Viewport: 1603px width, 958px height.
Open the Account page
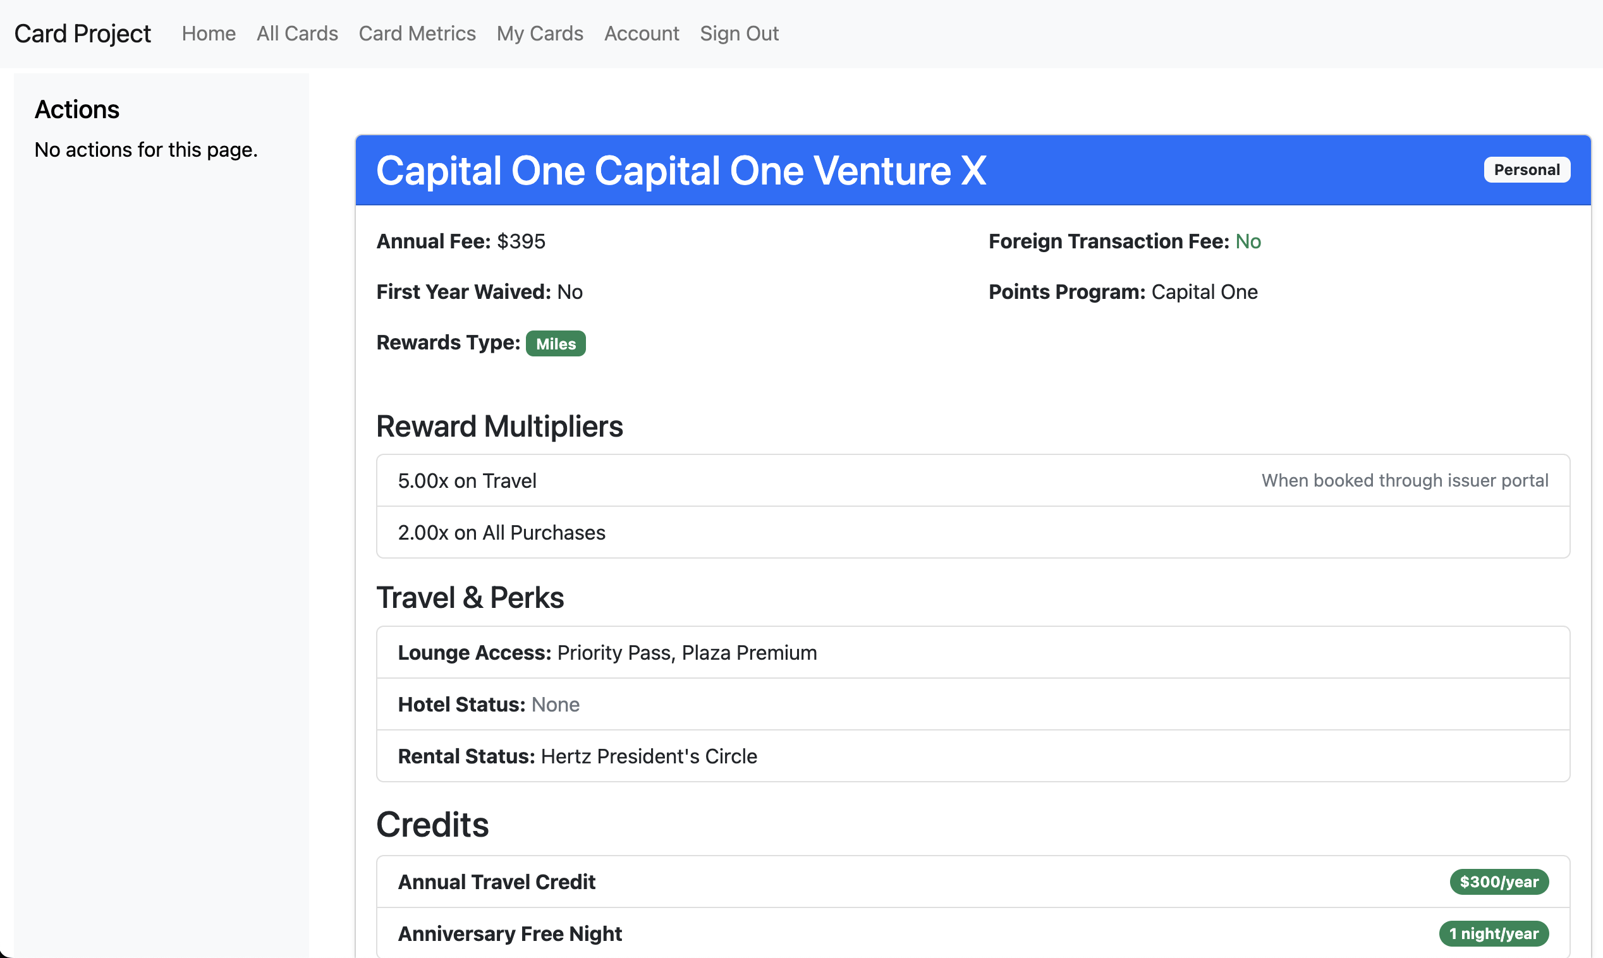[x=641, y=33]
